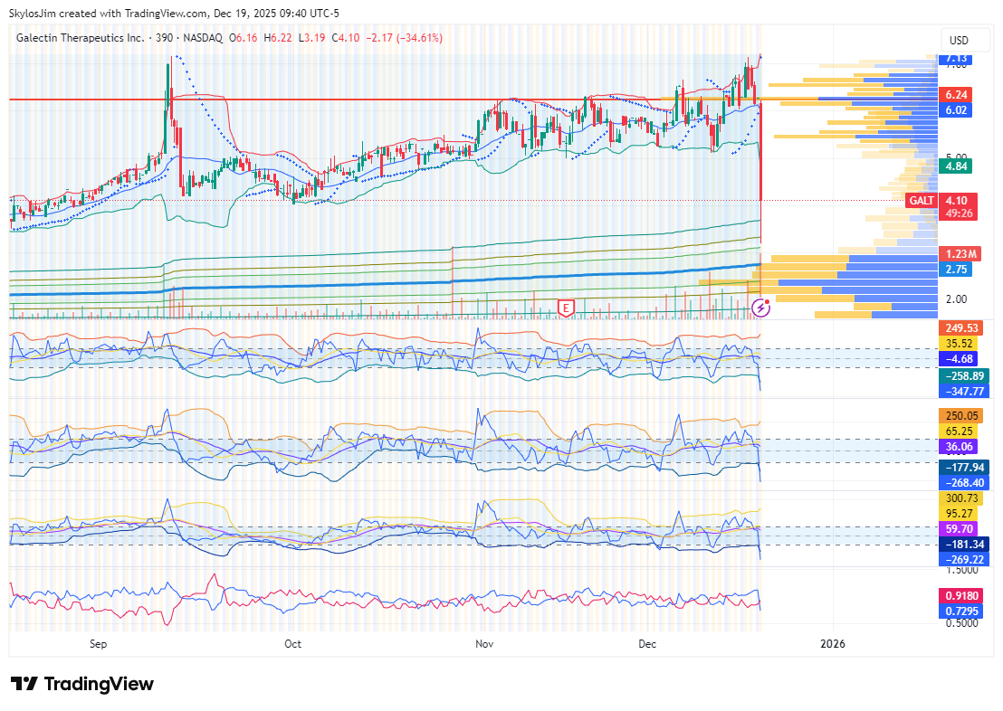Click the 1.23M volume label
Image resolution: width=1003 pixels, height=711 pixels.
[x=959, y=255]
